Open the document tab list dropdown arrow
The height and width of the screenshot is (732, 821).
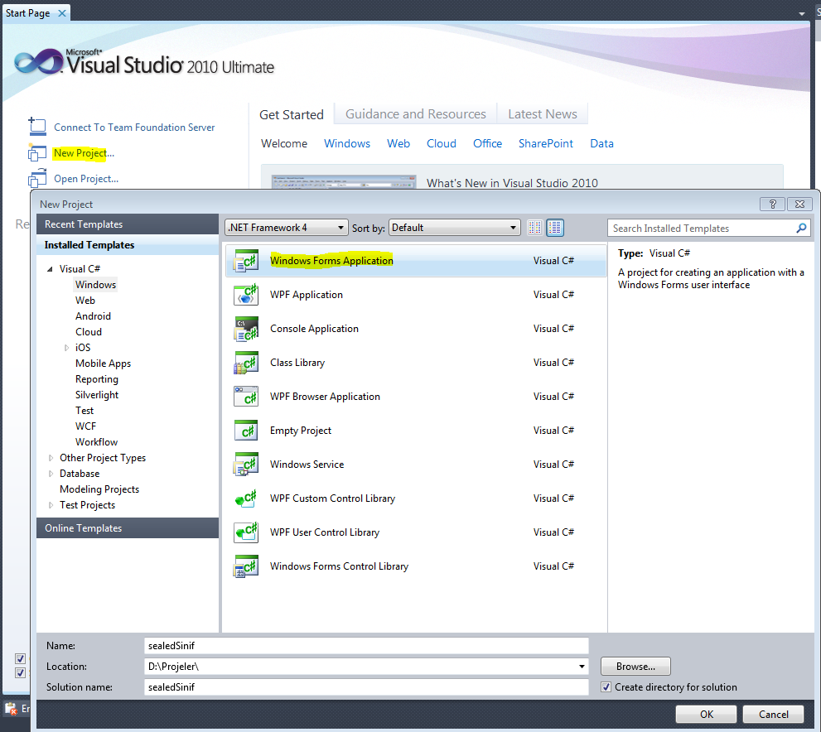coord(802,13)
